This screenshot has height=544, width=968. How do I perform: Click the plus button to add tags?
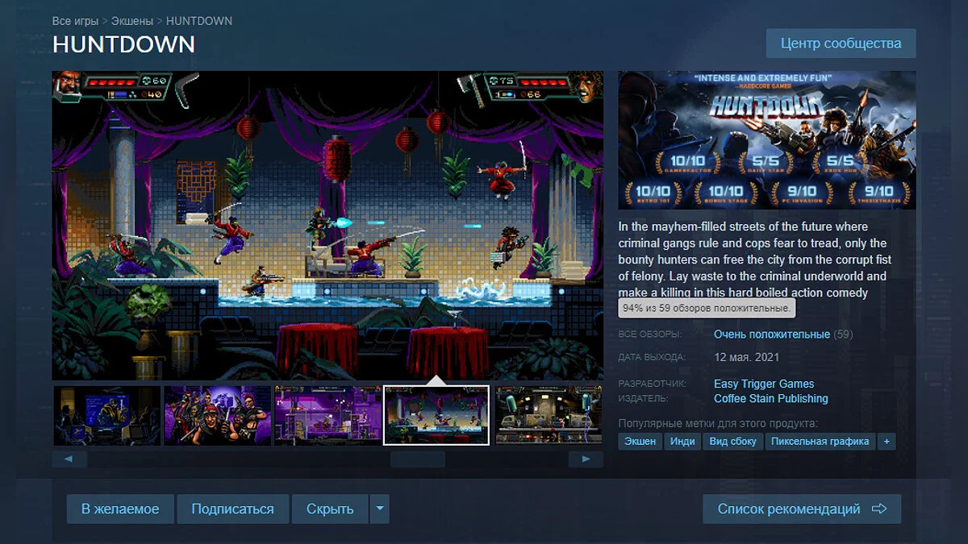click(x=887, y=442)
